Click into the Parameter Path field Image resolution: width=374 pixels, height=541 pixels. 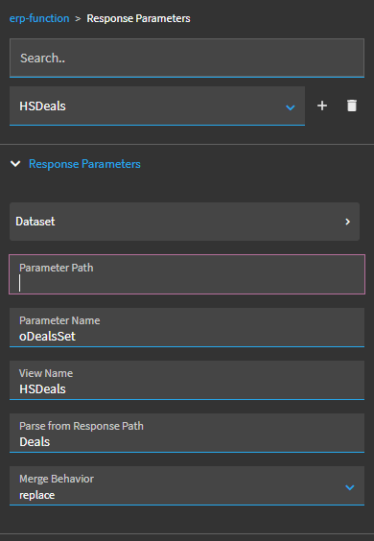tap(187, 274)
